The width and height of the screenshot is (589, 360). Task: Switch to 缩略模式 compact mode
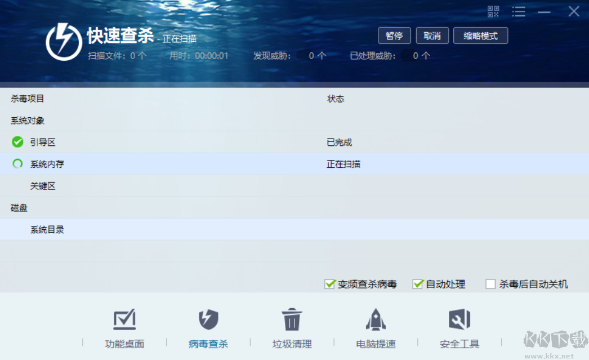[480, 35]
